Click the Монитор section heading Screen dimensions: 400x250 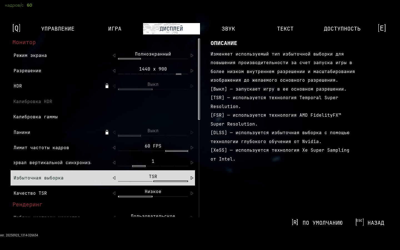point(24,42)
